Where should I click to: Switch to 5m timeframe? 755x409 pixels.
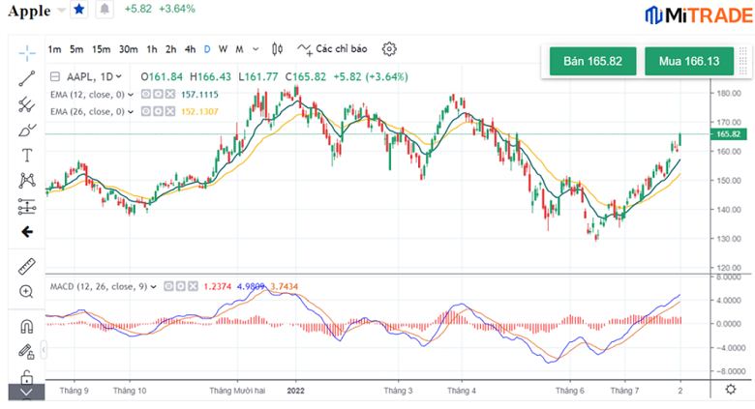pos(76,49)
